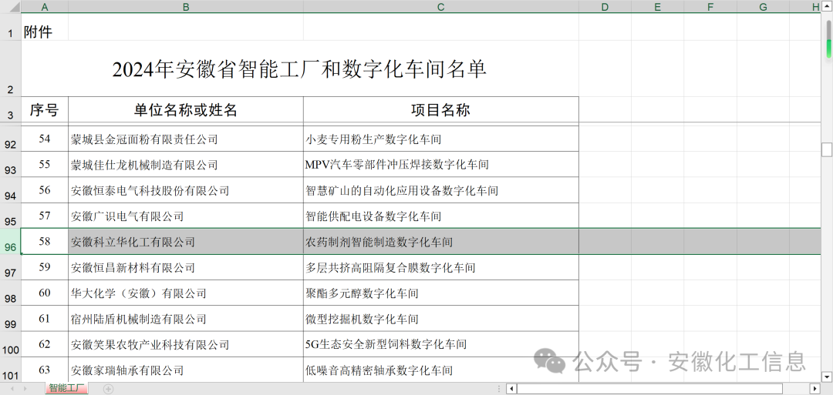Click horizontal scrollbar left arrow
The height and width of the screenshot is (395, 833).
pos(511,389)
